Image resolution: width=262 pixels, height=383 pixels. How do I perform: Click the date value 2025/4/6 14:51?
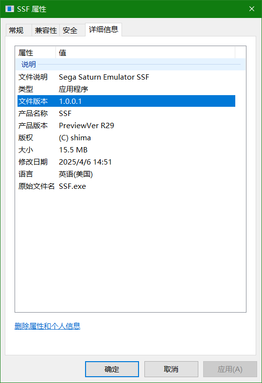86,162
